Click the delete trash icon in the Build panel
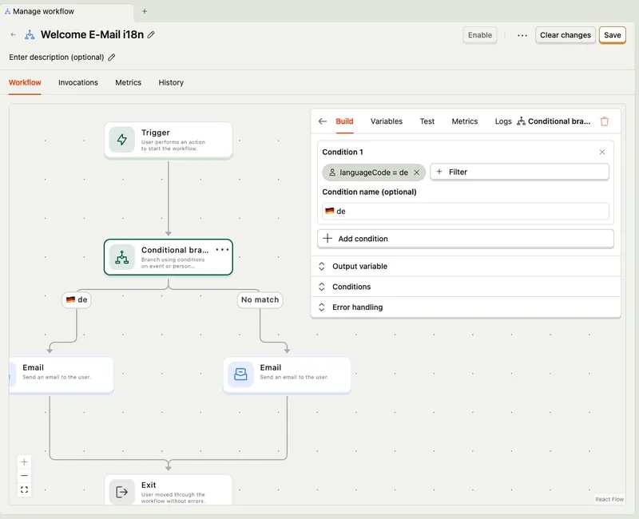Viewport: 639px width, 519px height. [605, 121]
